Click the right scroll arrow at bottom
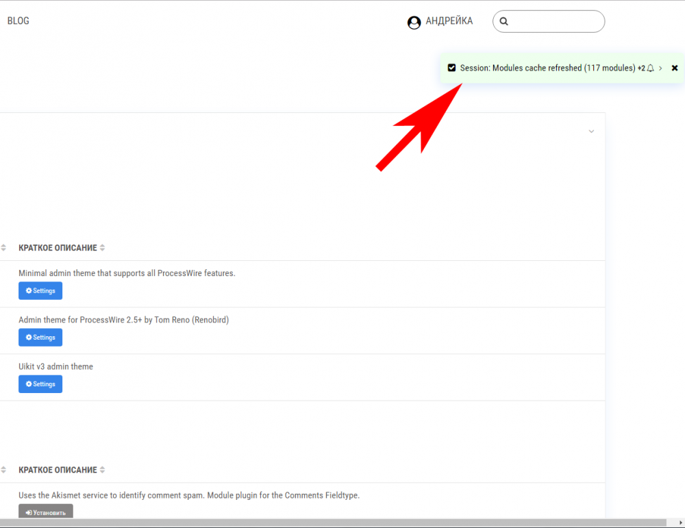This screenshot has height=528, width=685. point(680,523)
